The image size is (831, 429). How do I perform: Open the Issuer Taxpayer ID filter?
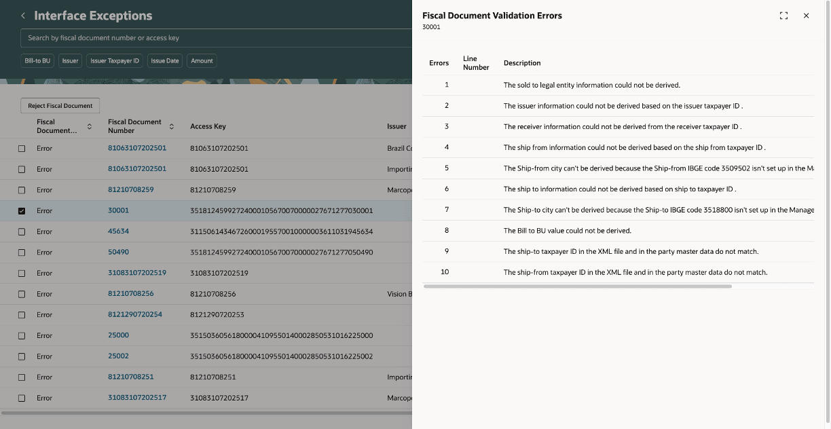pyautogui.click(x=115, y=61)
